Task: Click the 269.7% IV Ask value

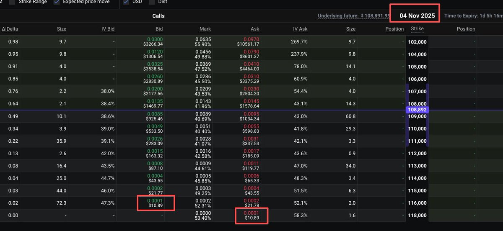Action: pos(300,42)
